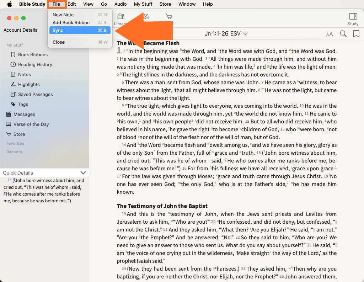Open blue cross-reference g in Quick Details
364x282 pixels.
tap(5, 193)
